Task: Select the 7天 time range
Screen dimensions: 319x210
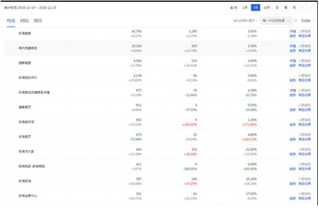Action: [x=256, y=8]
